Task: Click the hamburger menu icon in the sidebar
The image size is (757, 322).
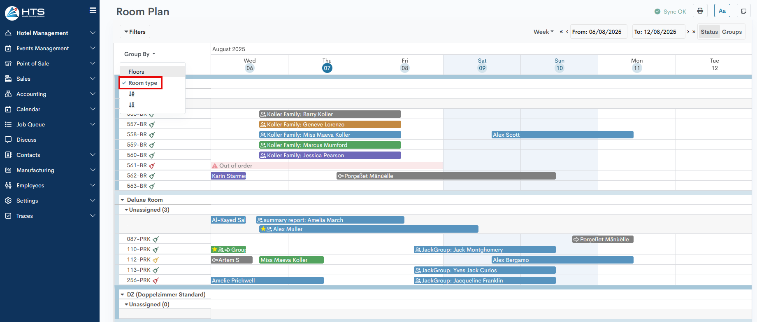Action: pos(93,11)
